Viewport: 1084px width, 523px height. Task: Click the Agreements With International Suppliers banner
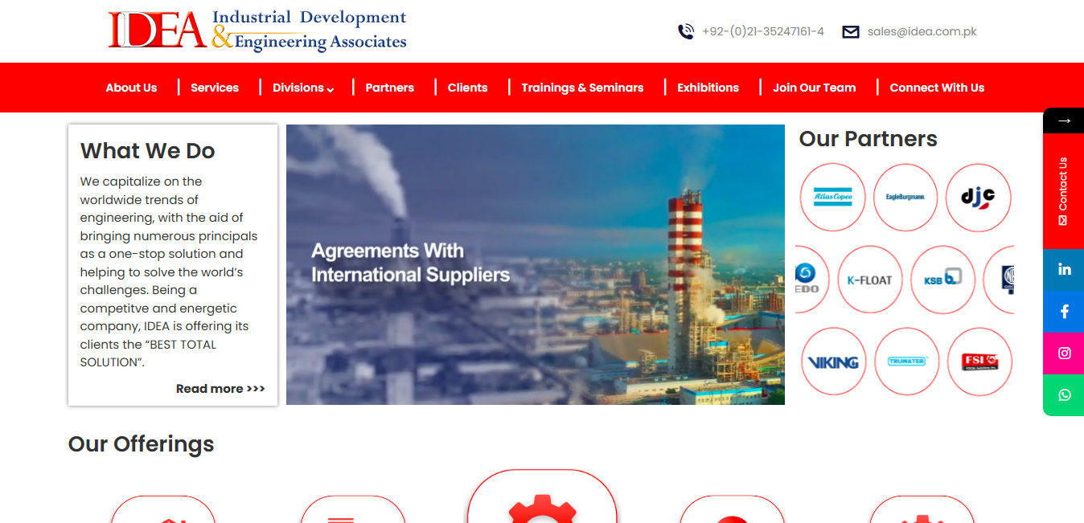click(535, 264)
